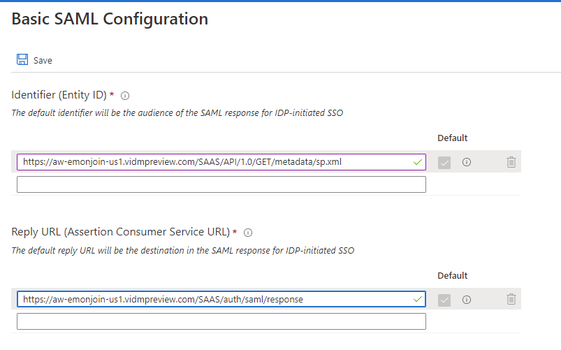Click Default column header above identifier checkbox
The image size is (561, 350).
coord(453,138)
